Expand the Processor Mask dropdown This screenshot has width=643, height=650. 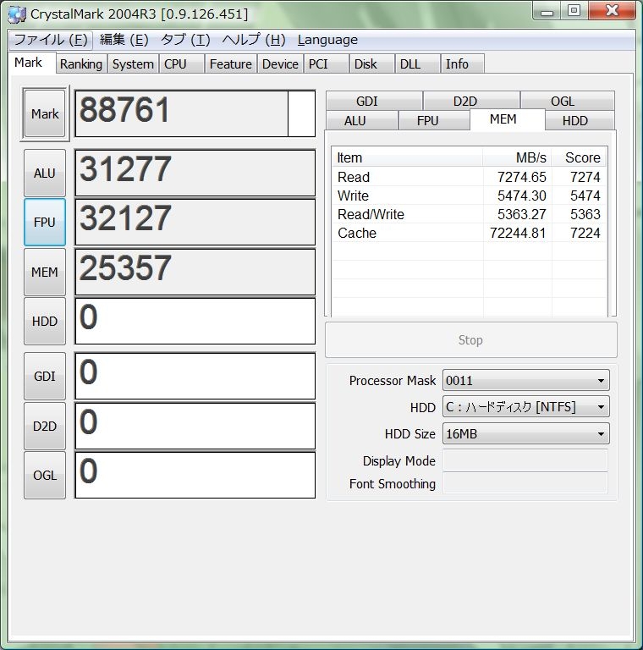525,380
